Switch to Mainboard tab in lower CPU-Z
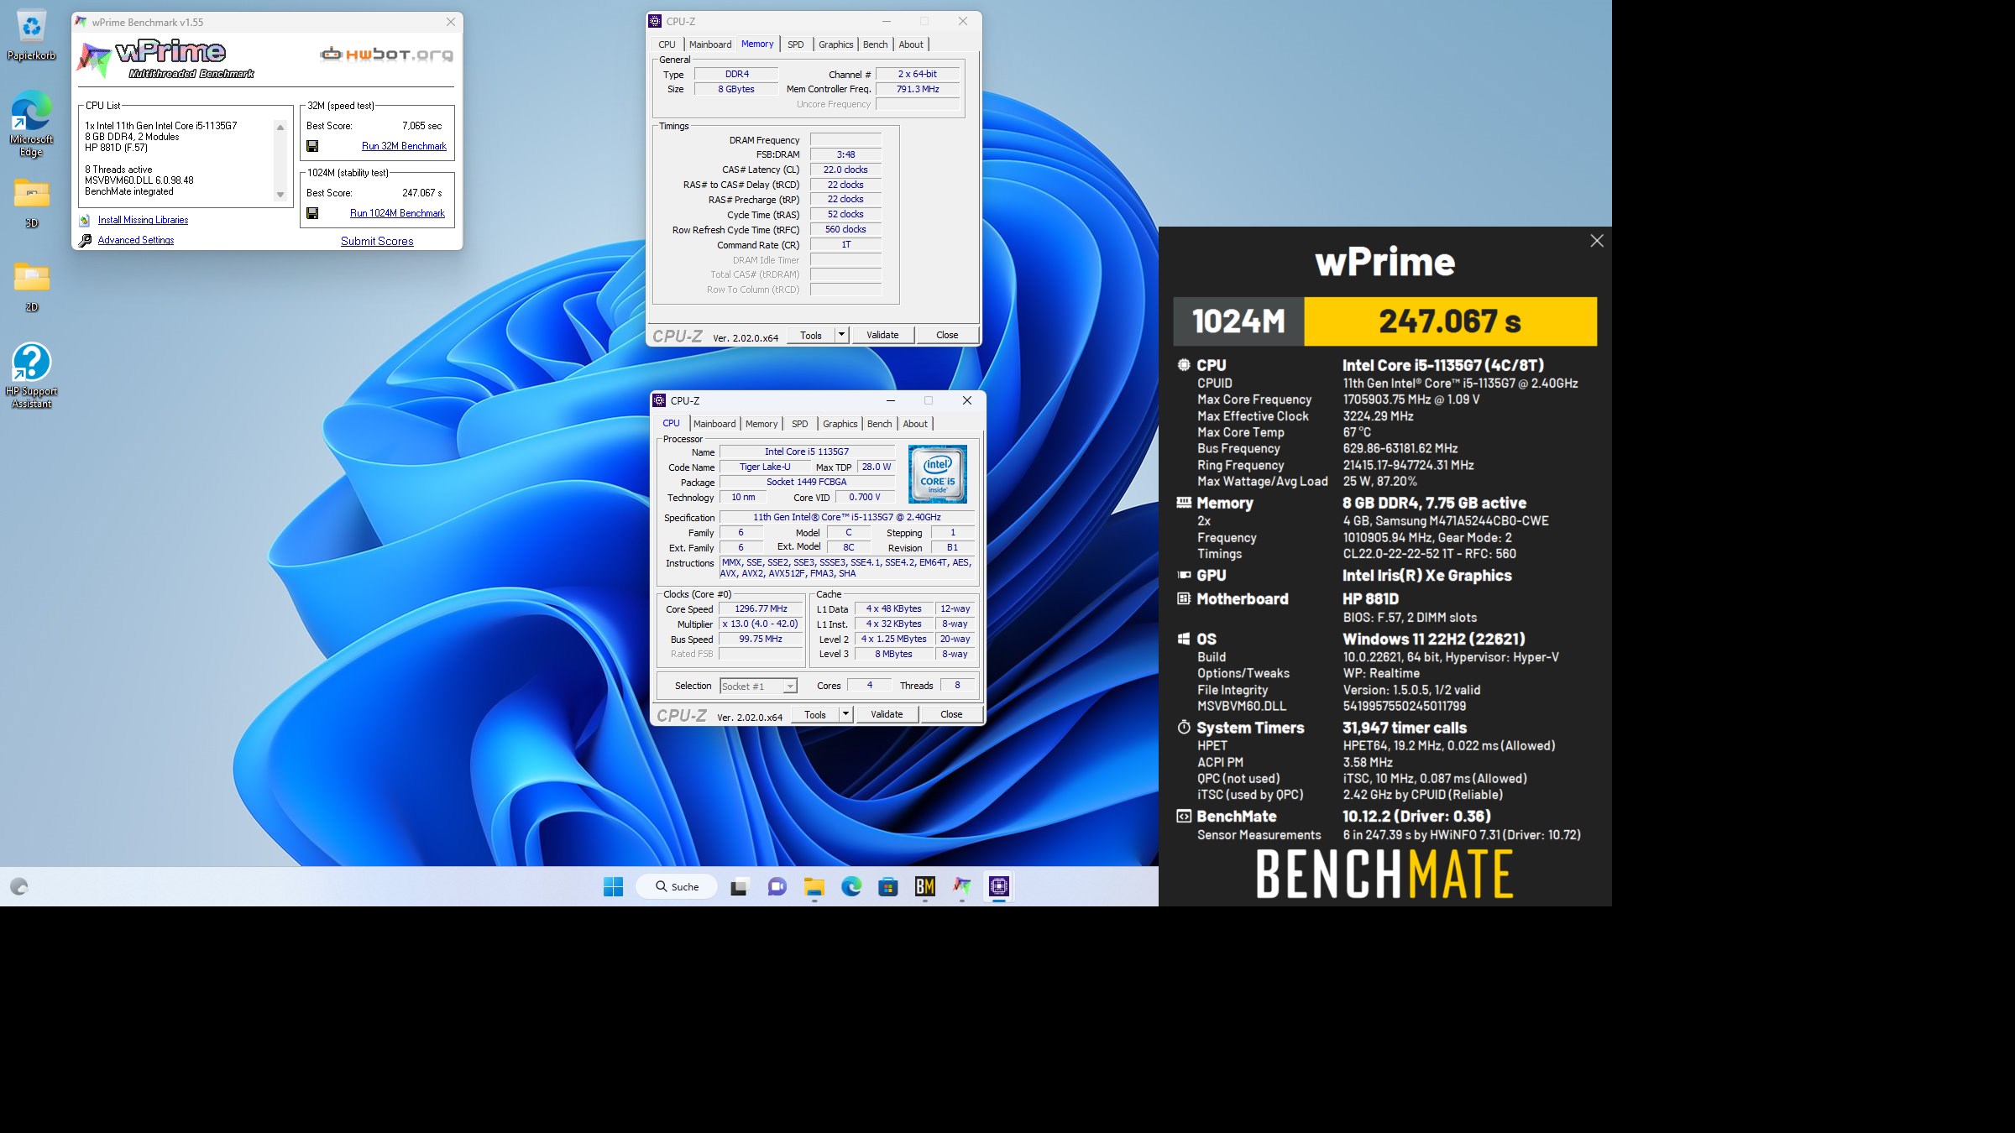The image size is (2015, 1133). (x=714, y=424)
